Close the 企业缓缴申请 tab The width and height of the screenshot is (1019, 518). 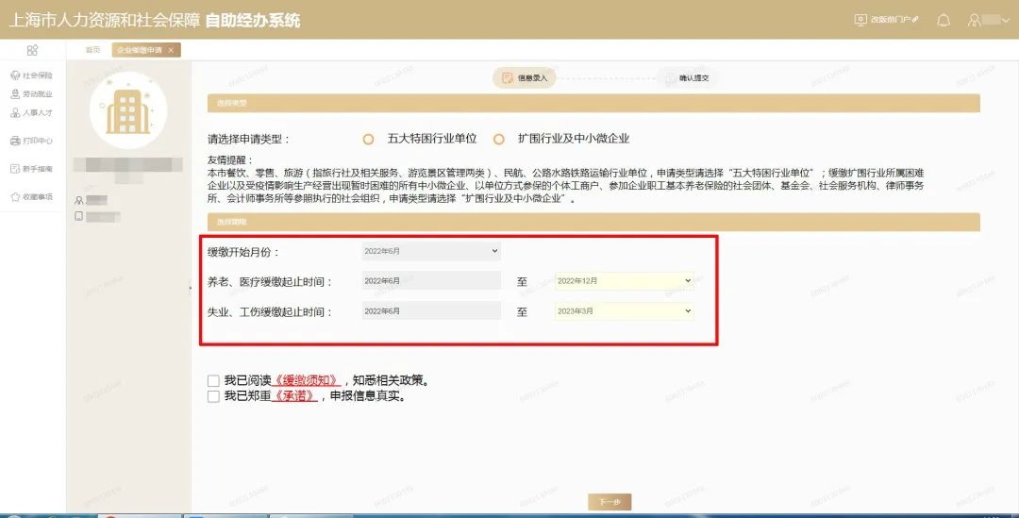click(171, 50)
